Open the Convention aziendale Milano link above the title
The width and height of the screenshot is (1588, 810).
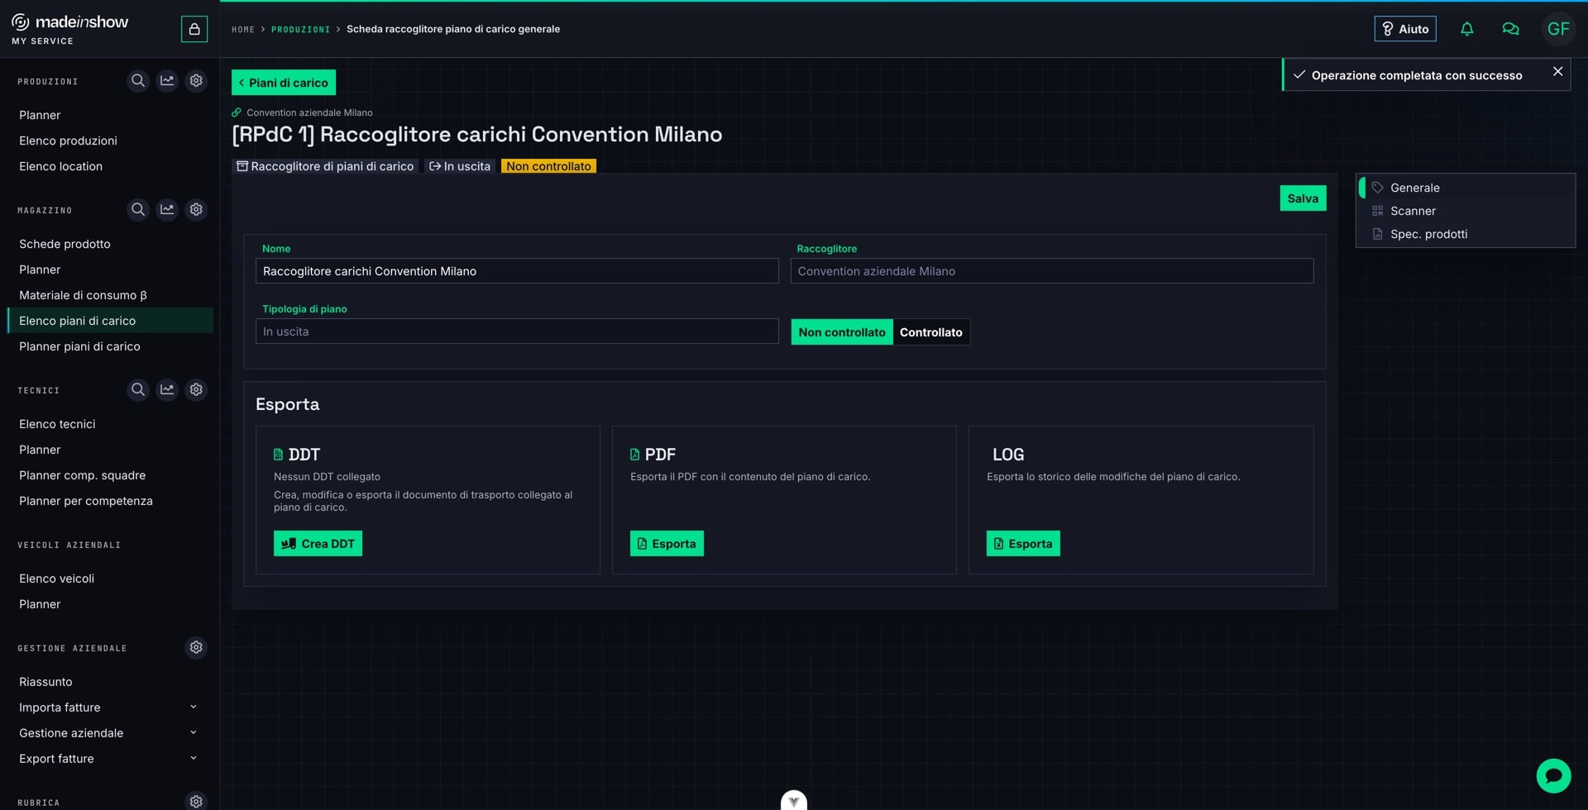pos(302,112)
